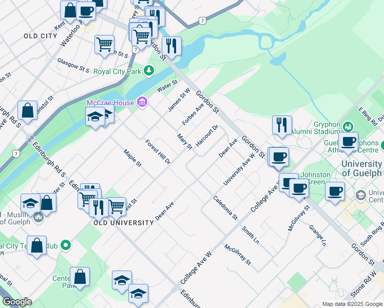Image resolution: width=384 pixels, height=308 pixels.
Task: Select the shopping bag marker near the tennis club
Action: tap(37, 246)
